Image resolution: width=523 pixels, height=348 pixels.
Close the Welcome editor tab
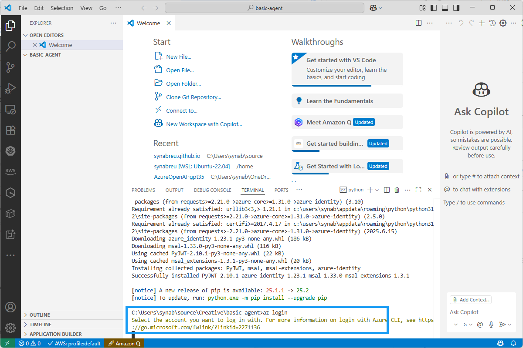pyautogui.click(x=168, y=23)
